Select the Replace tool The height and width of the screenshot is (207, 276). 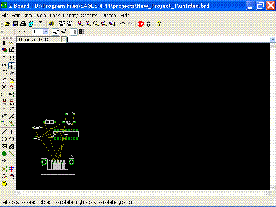click(12, 95)
